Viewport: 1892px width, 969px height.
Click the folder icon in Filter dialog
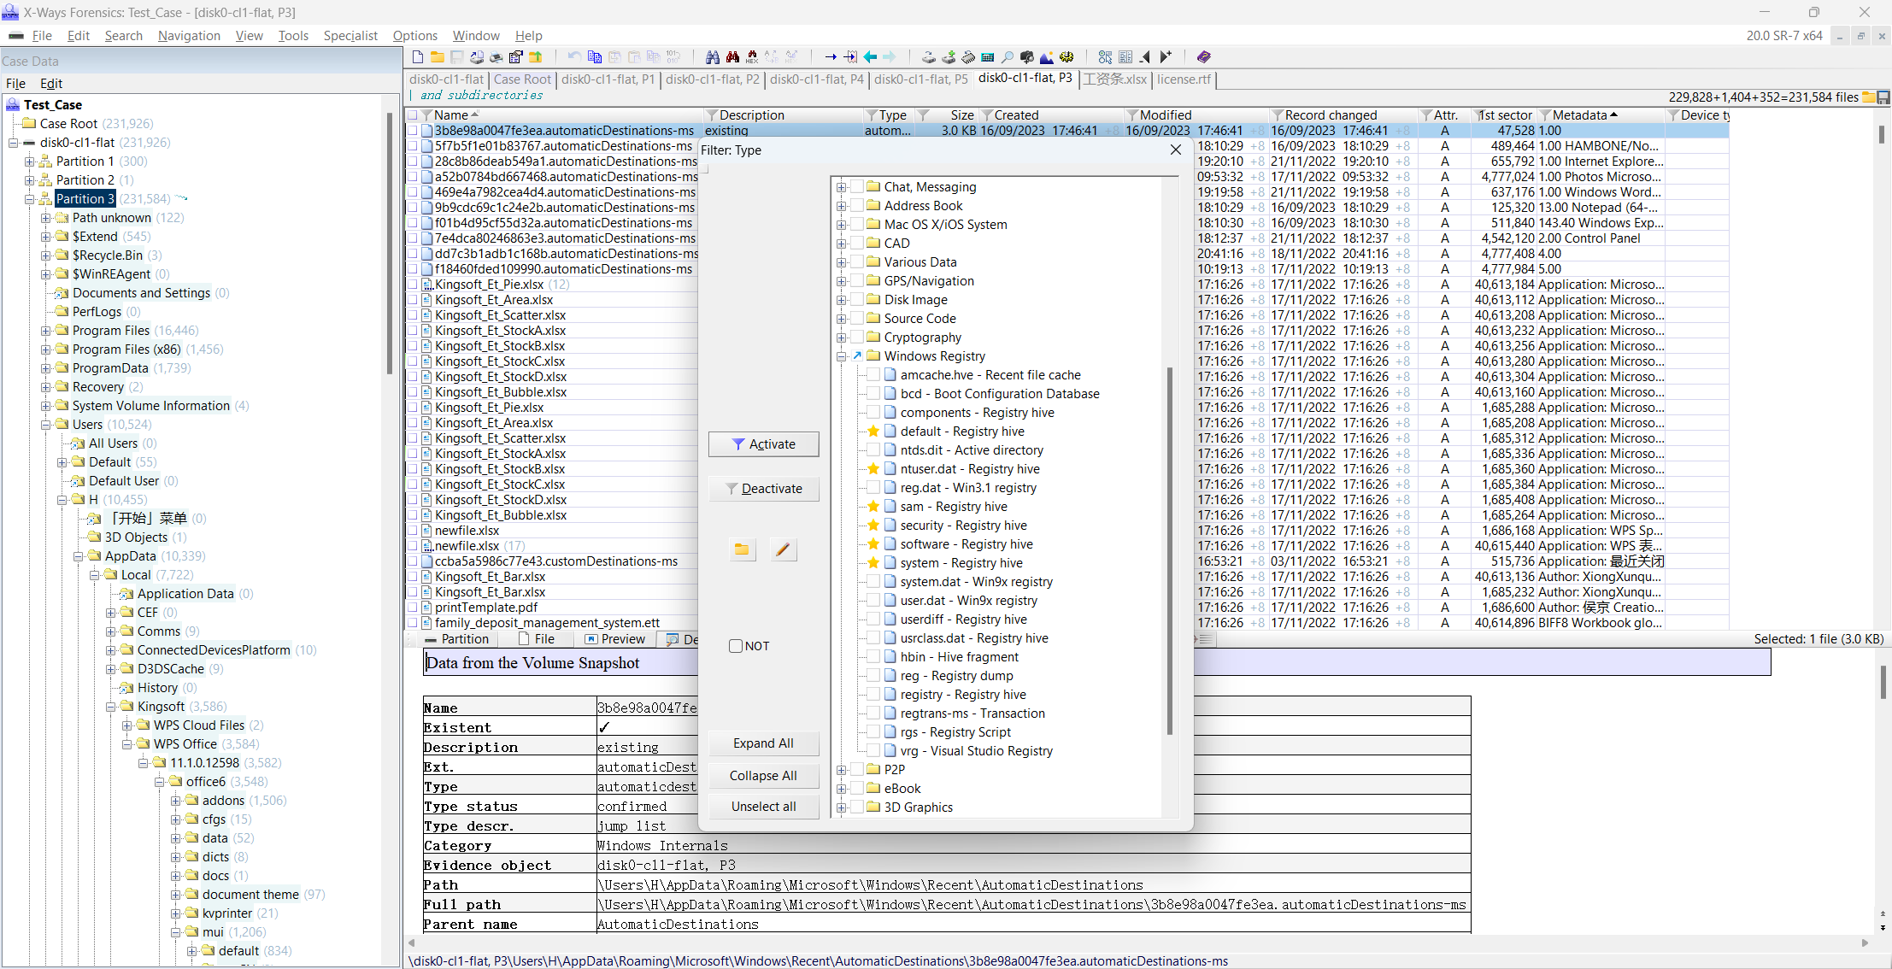pyautogui.click(x=742, y=549)
